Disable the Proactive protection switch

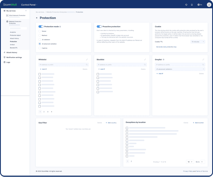point(99,26)
